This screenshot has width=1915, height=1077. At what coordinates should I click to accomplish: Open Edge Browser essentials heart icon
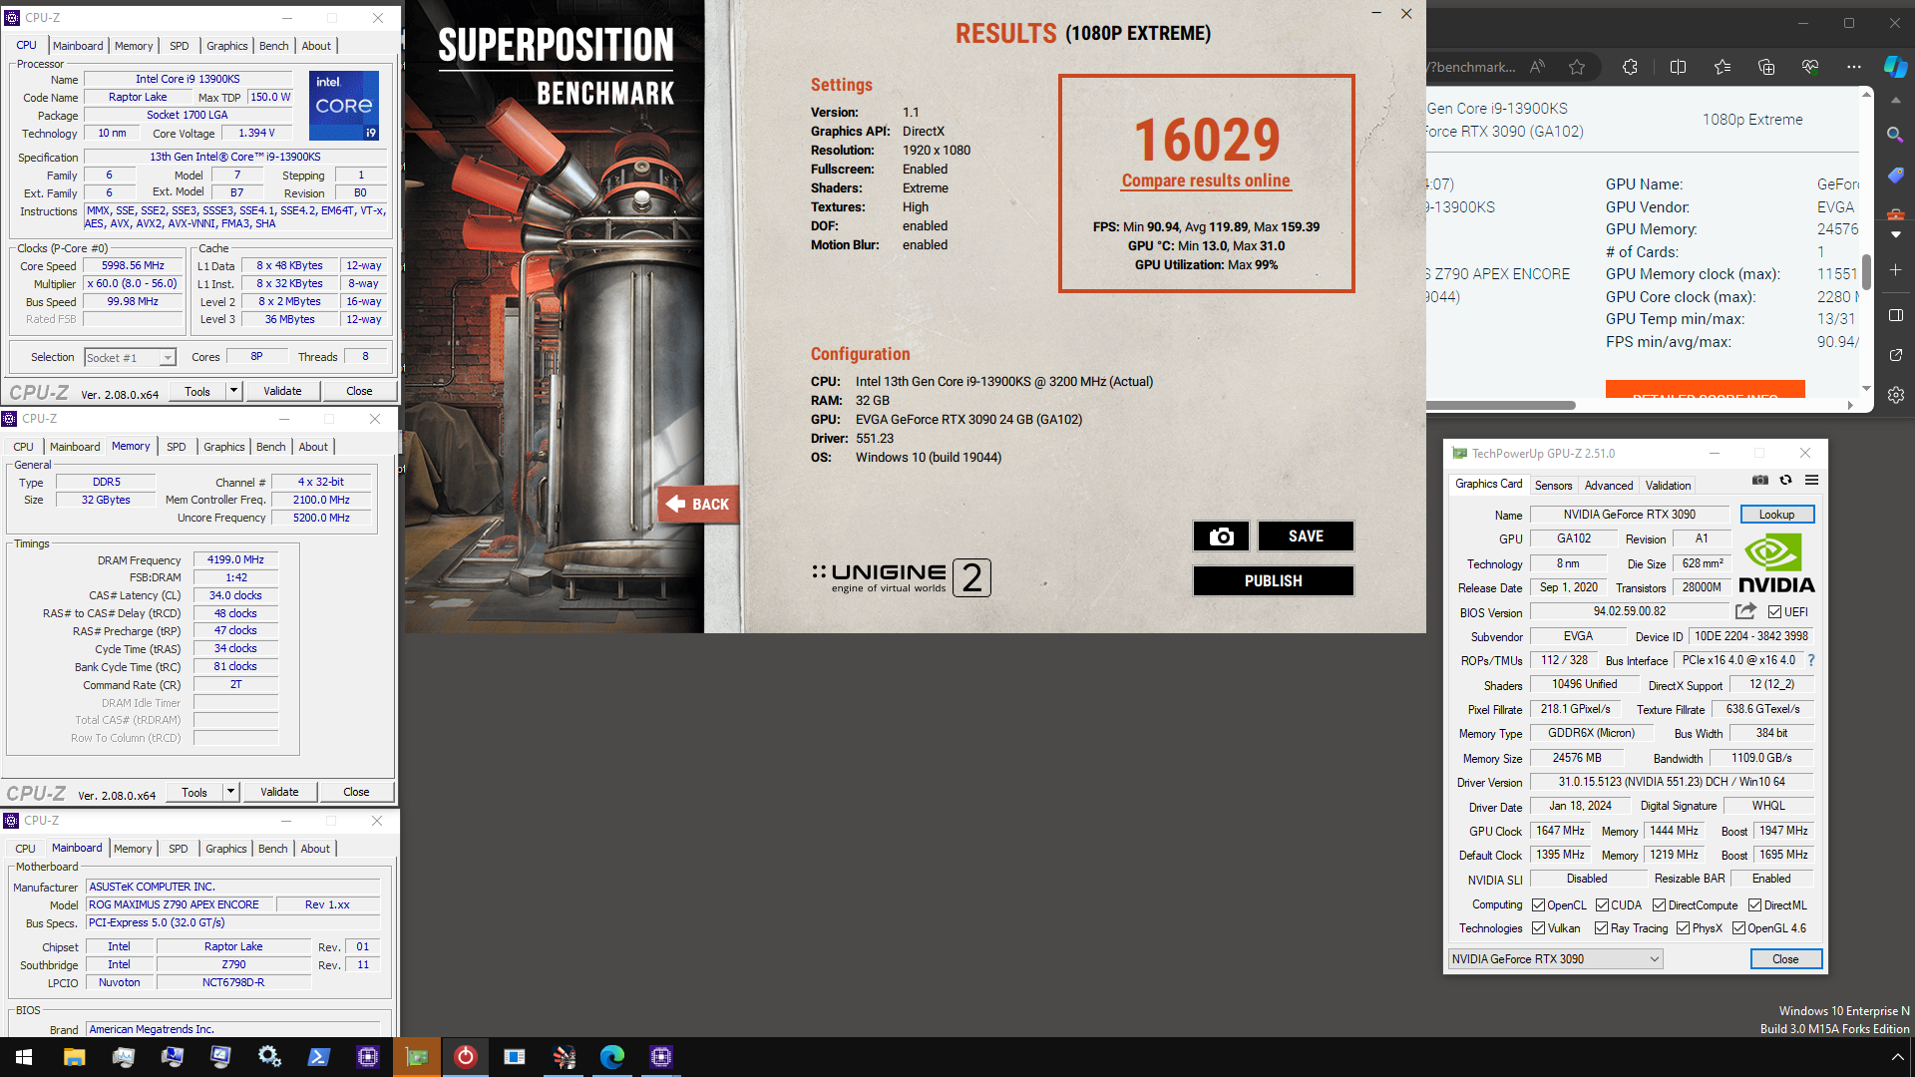click(x=1810, y=67)
